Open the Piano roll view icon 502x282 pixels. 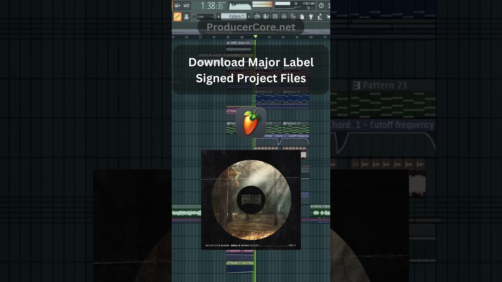tap(266, 16)
